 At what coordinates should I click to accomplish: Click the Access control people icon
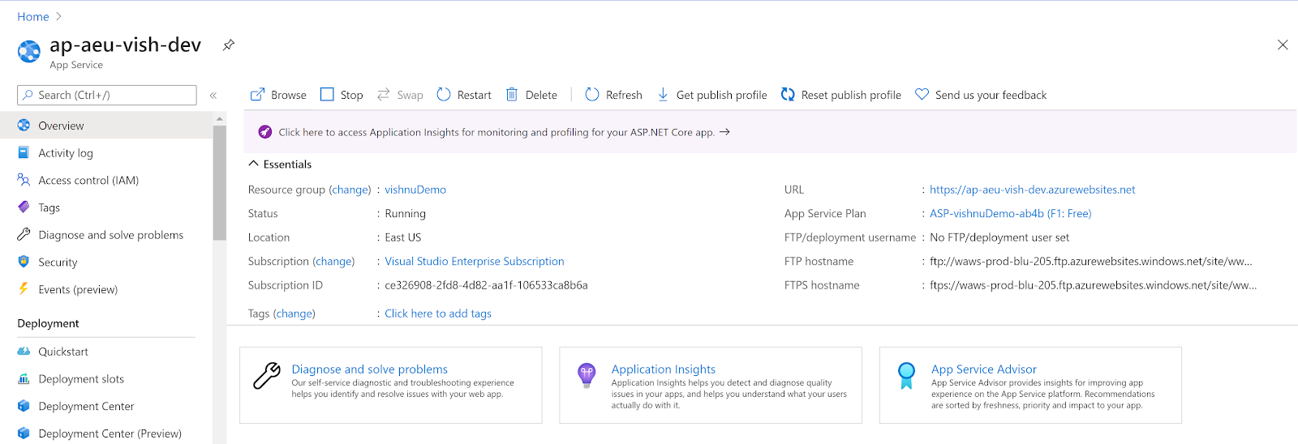click(24, 180)
